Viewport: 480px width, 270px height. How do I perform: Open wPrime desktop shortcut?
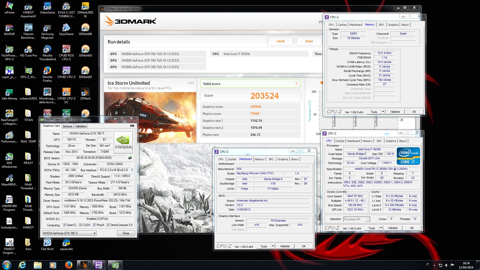[9, 8]
